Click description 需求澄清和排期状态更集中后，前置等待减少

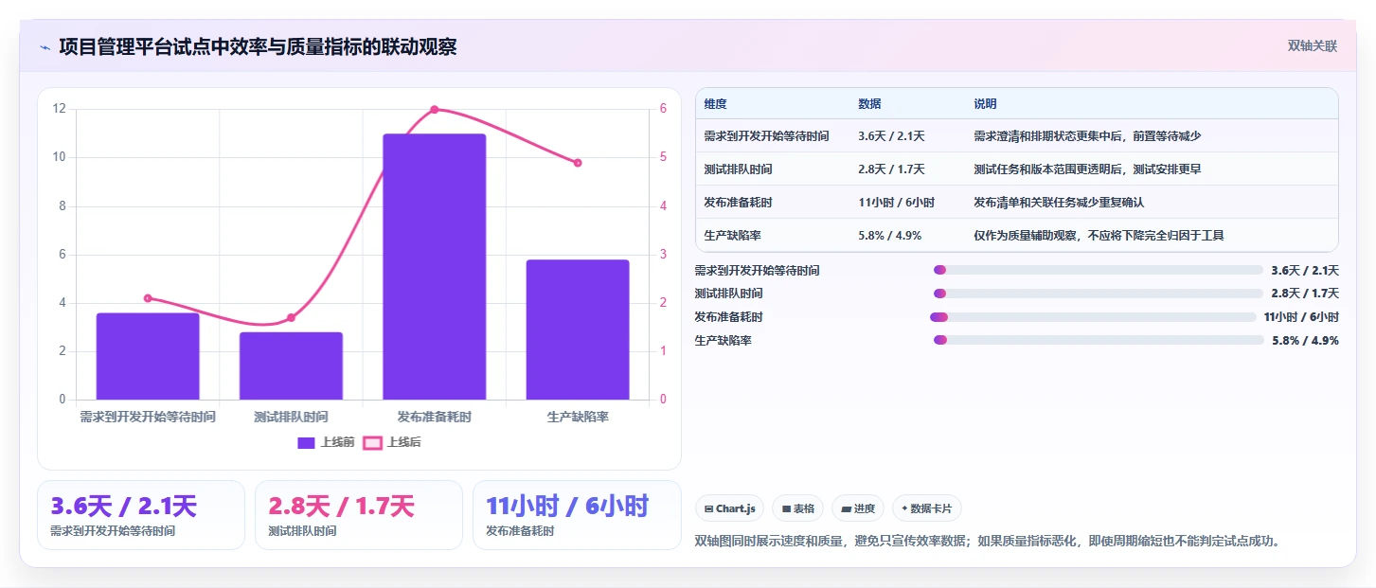point(1087,136)
